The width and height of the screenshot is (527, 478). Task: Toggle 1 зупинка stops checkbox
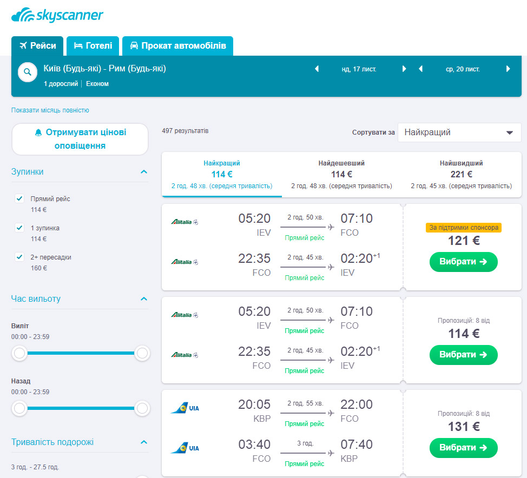[x=19, y=228]
